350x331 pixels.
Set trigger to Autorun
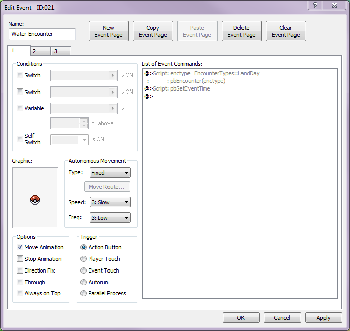[x=84, y=282]
